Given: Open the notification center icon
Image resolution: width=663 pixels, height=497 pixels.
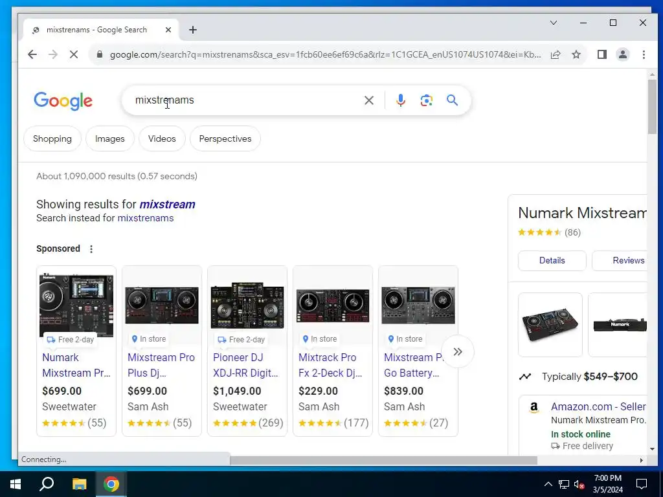Looking at the screenshot, I should click(642, 484).
